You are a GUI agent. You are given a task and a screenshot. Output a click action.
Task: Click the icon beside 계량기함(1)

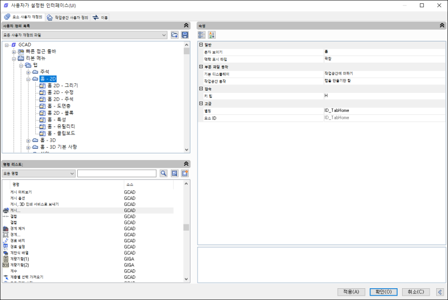pyautogui.click(x=6, y=259)
